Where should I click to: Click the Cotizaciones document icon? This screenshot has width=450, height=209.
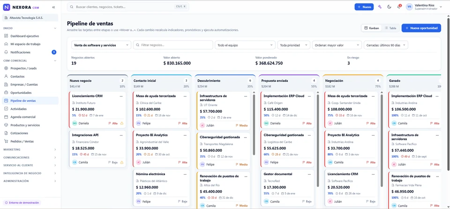[6, 133]
